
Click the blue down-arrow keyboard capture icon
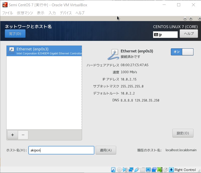coord(171,170)
